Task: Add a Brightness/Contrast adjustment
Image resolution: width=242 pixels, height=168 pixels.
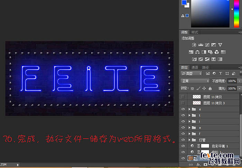Action: (194, 45)
